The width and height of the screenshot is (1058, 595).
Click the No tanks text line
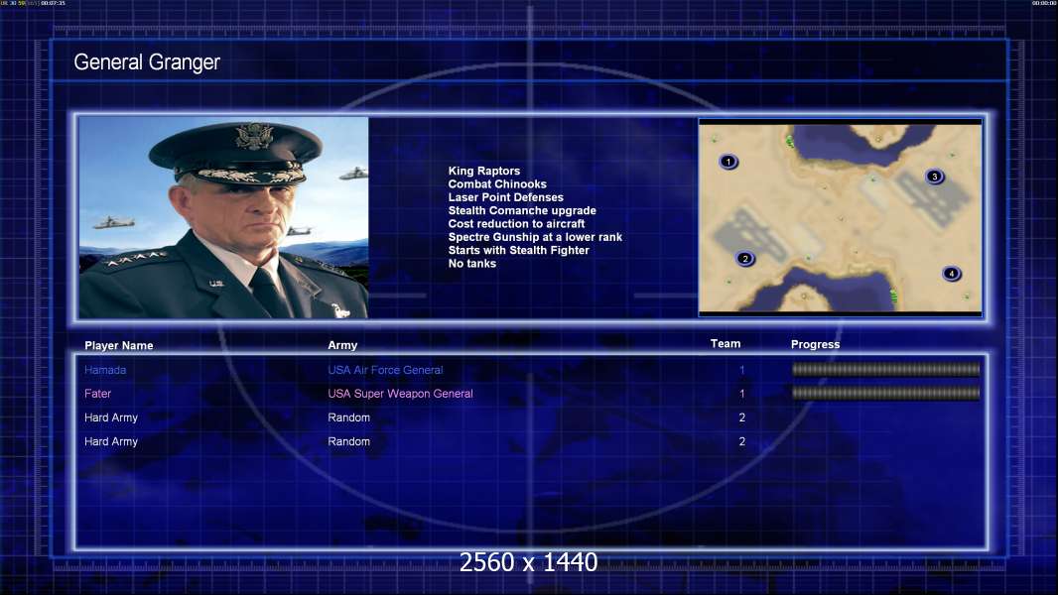point(472,264)
